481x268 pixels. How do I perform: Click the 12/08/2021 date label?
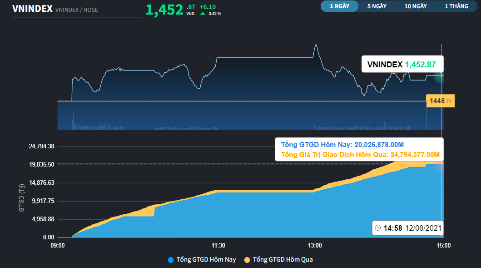tap(423, 228)
